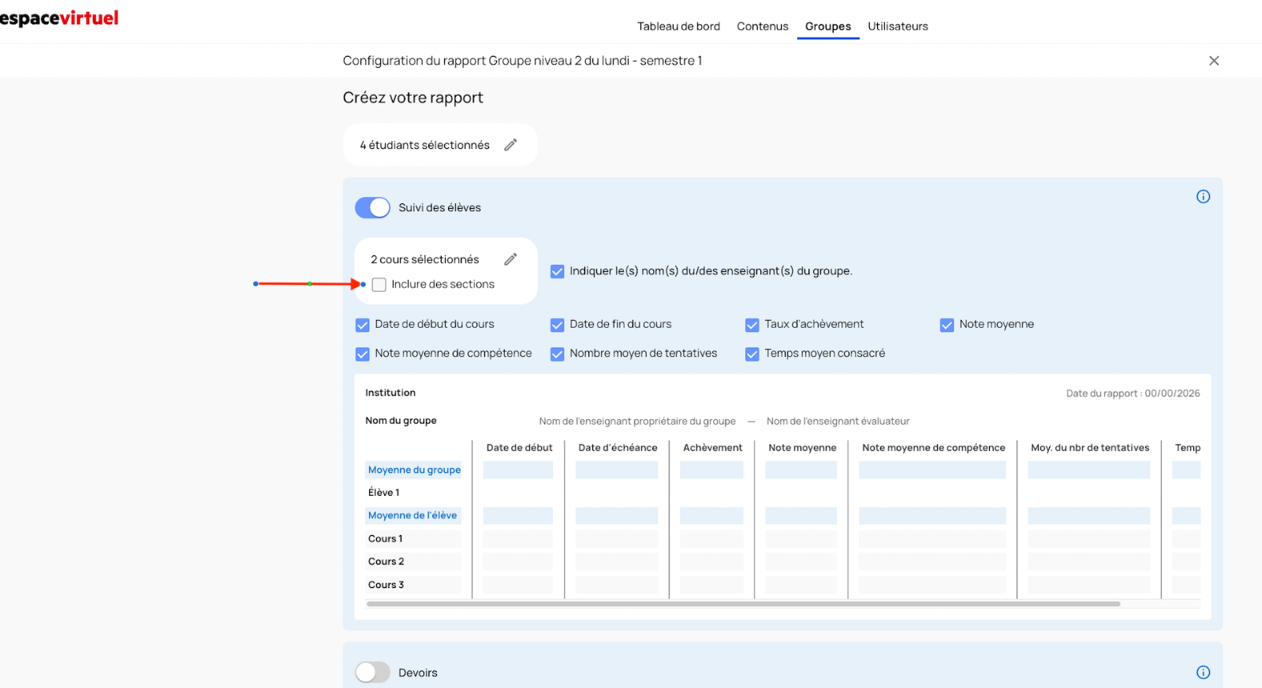Enable the Devoirs toggle
The height and width of the screenshot is (688, 1262).
point(372,672)
